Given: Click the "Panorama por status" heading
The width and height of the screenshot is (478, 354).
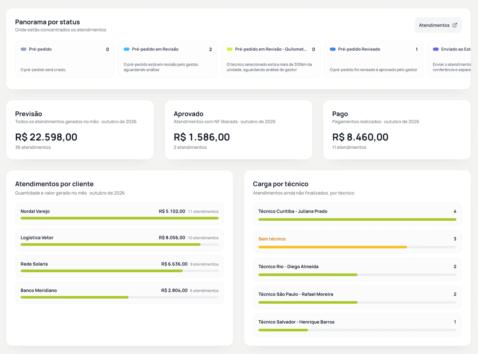Looking at the screenshot, I should pos(48,22).
